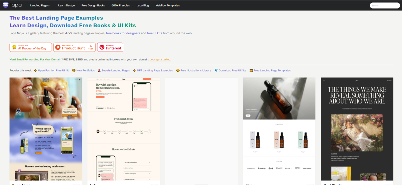Click the icon beside Free Illustrations Library
Image resolution: width=402 pixels, height=185 pixels.
tap(178, 71)
